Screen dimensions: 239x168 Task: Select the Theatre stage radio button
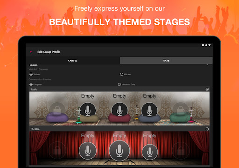click(207, 129)
